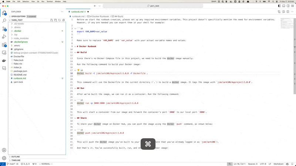Open the Search view in activity bar
Screen dimensions: 296x166
tap(4, 21)
